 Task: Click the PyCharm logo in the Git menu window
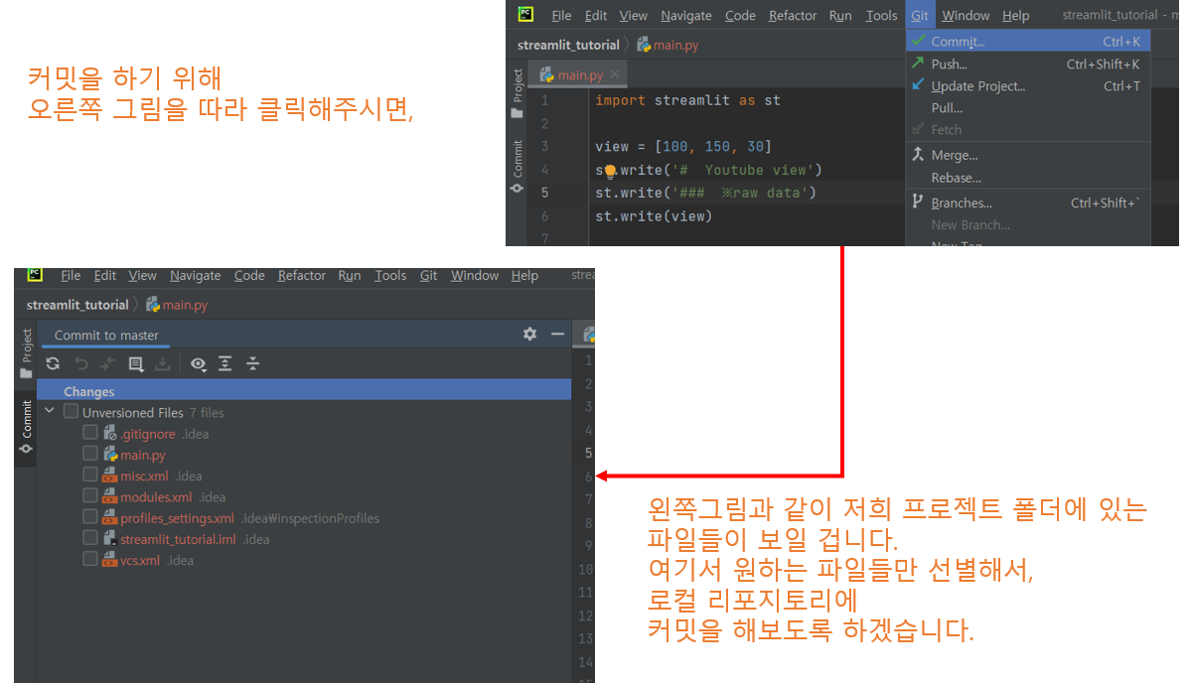[x=525, y=14]
